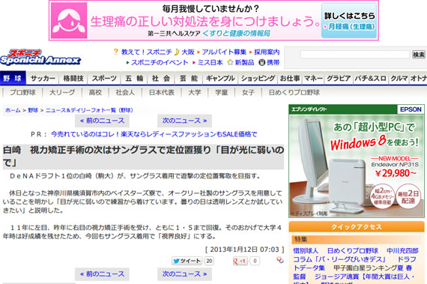Open the クルマ tab
This screenshot has height=284, width=427.
pos(399,79)
